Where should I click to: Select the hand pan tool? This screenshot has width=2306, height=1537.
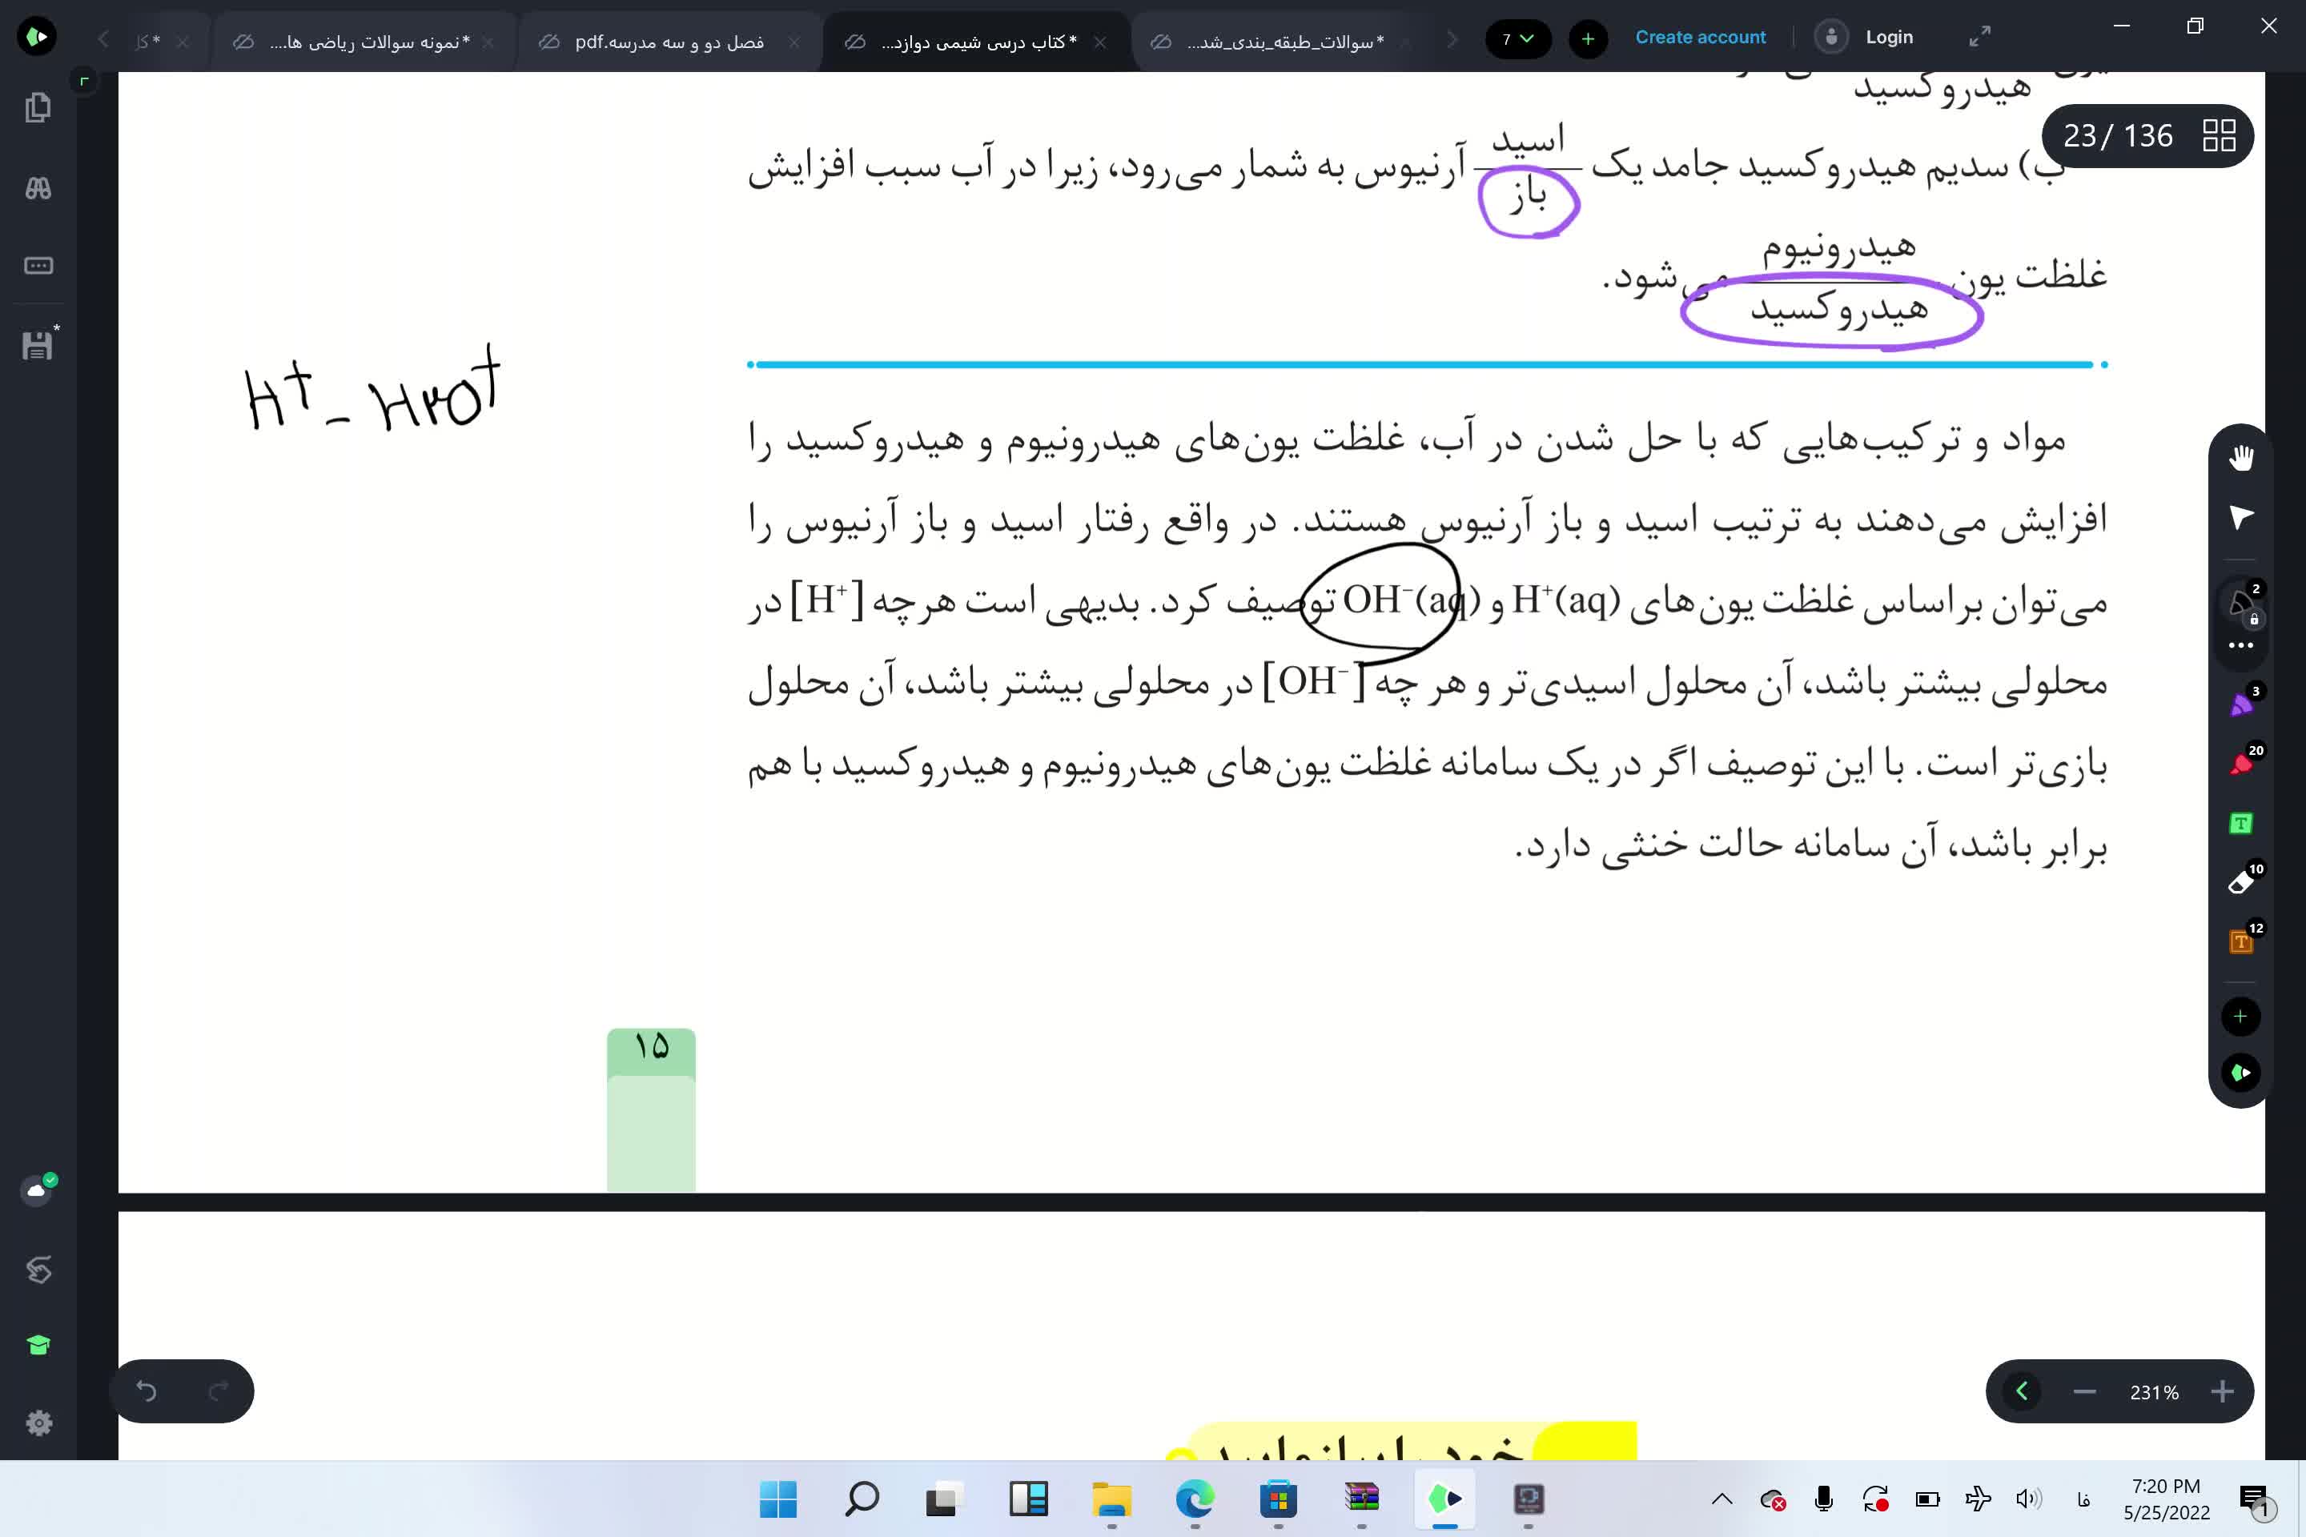point(2240,458)
